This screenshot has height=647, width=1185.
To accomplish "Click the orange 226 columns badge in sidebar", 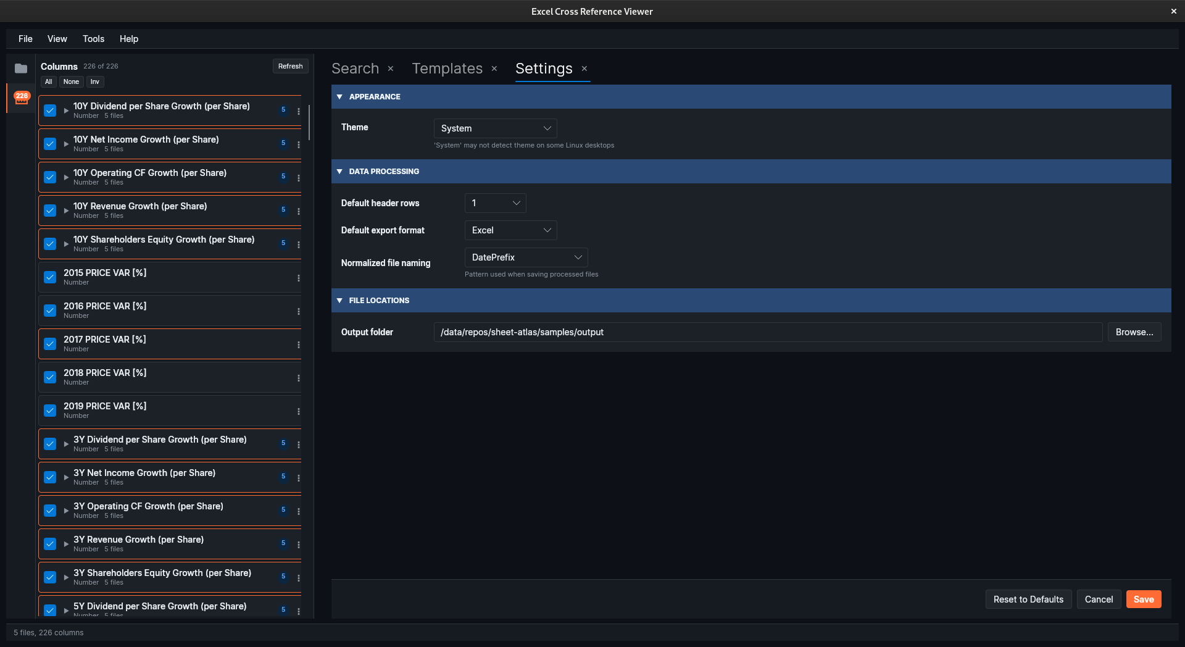I will pos(20,98).
